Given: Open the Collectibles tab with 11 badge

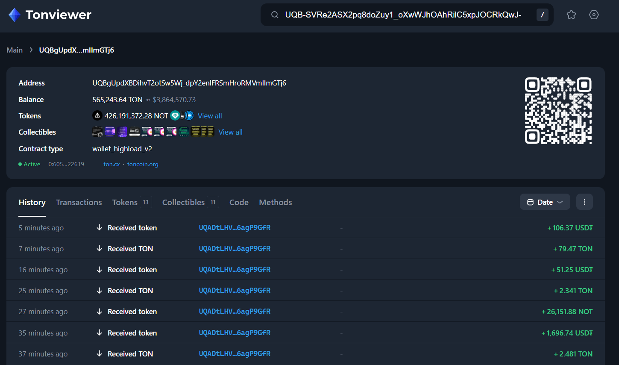Looking at the screenshot, I should pos(191,202).
